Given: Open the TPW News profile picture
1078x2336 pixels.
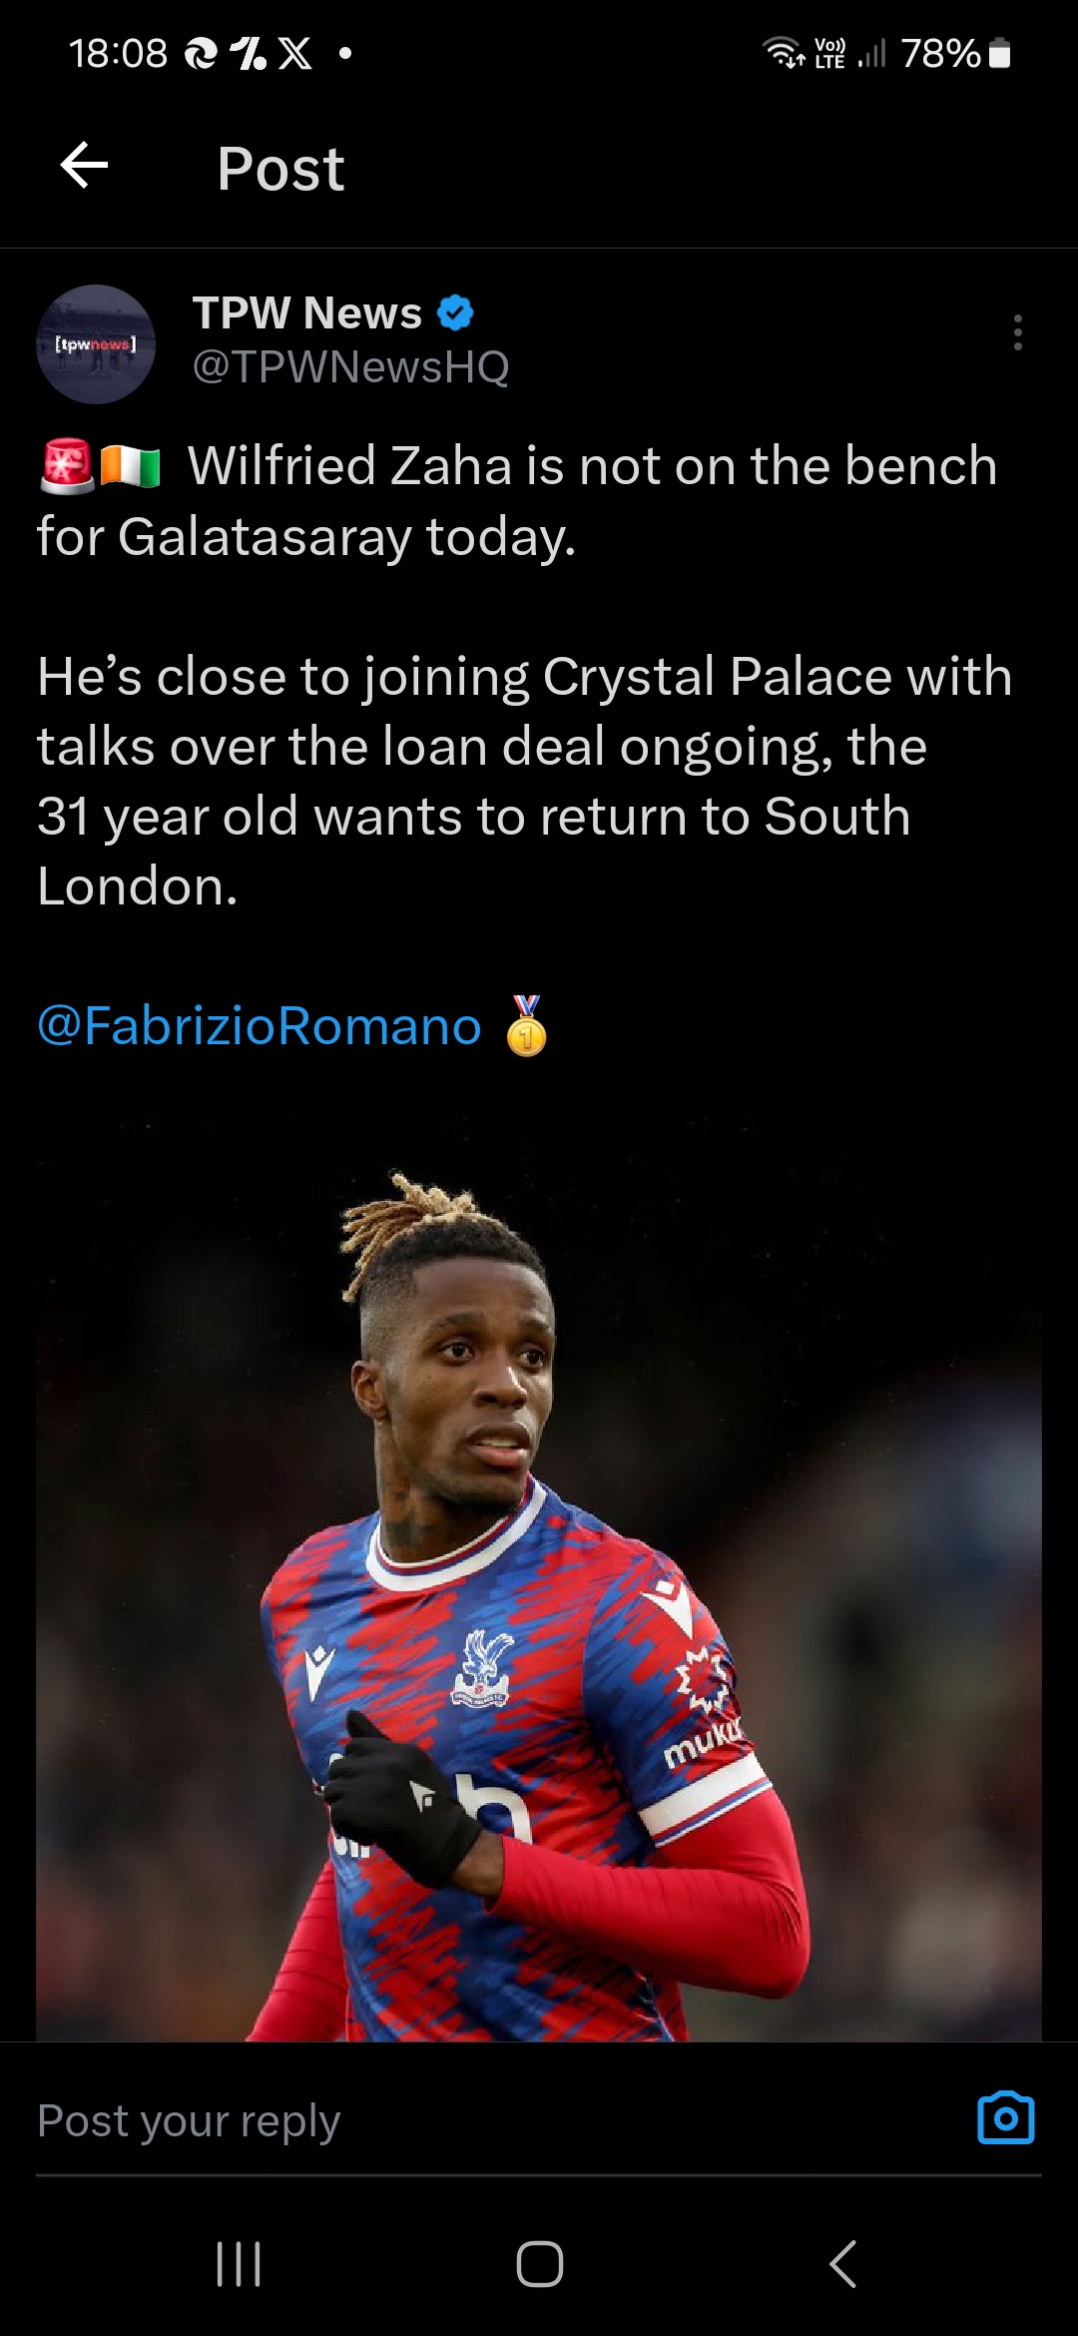Looking at the screenshot, I should [x=96, y=344].
